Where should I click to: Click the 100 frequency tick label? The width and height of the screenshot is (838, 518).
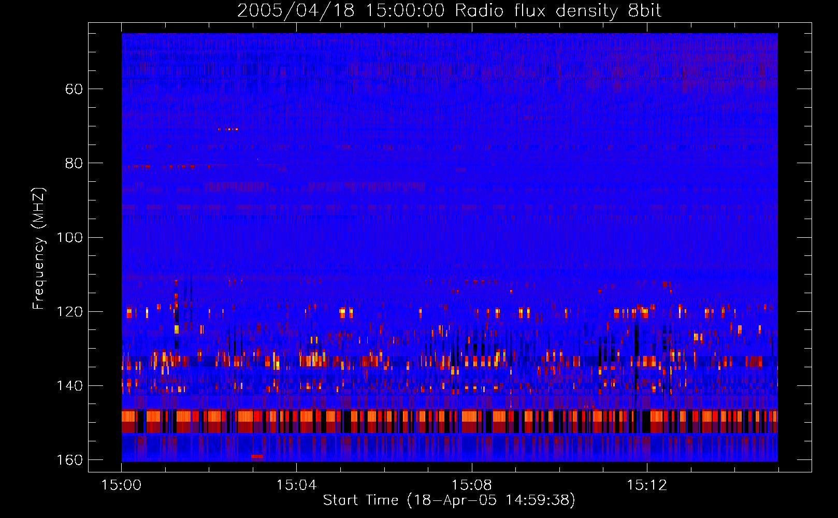click(70, 237)
